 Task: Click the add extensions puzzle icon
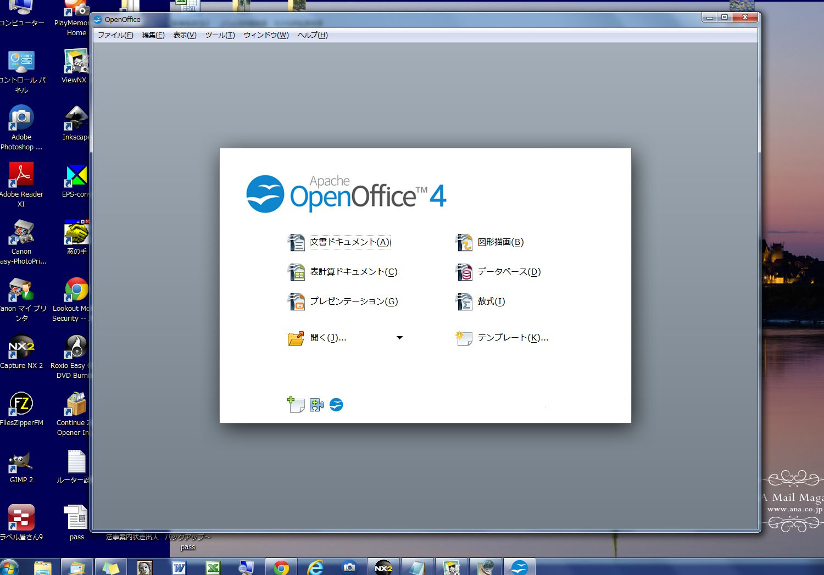pyautogui.click(x=316, y=405)
